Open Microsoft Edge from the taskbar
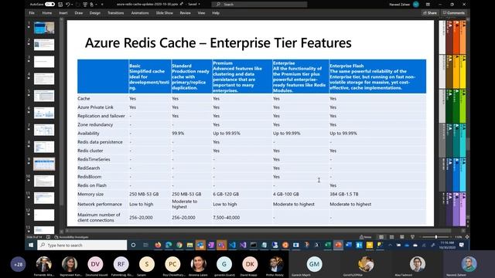Screen dimensions: 495x278 169,246
